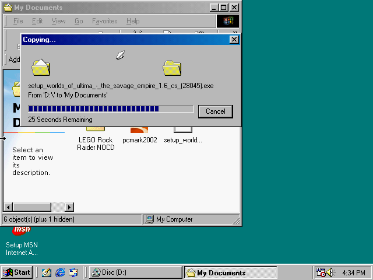Click the destination folder icon in Copying dialog
The height and width of the screenshot is (280, 373).
[172, 68]
